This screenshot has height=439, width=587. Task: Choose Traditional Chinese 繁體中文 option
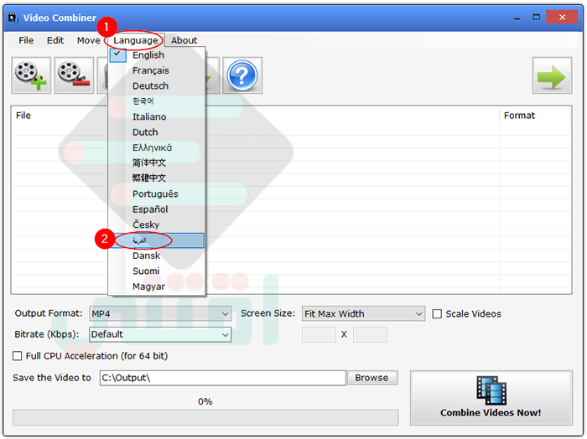point(157,178)
